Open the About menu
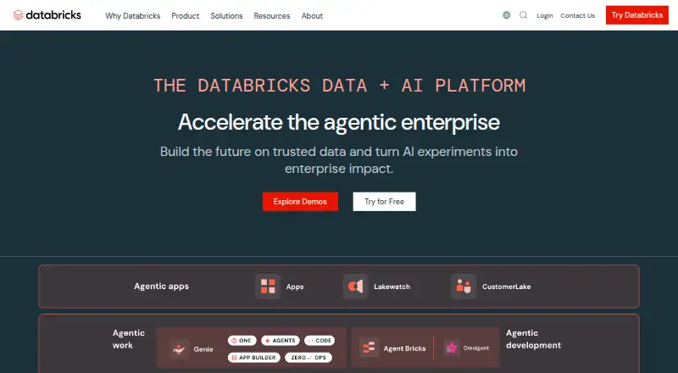The height and width of the screenshot is (373, 678). (312, 15)
